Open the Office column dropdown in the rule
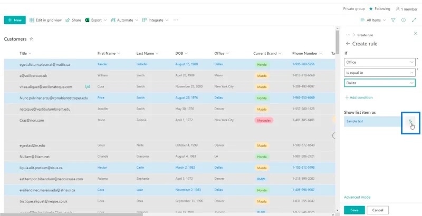422x216 pixels. [380, 62]
